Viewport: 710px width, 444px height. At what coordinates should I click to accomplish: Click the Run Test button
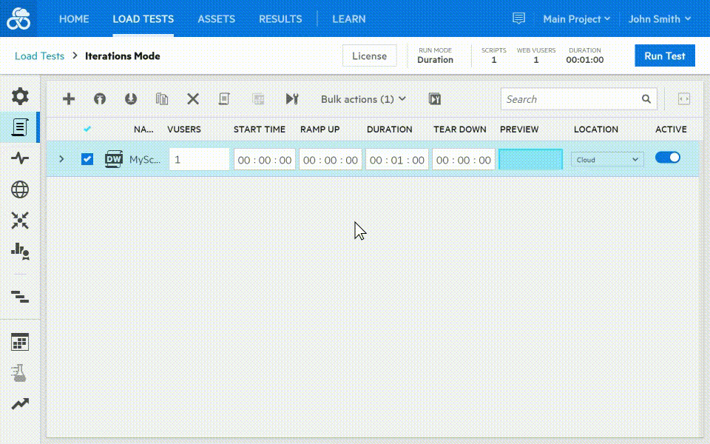click(664, 55)
